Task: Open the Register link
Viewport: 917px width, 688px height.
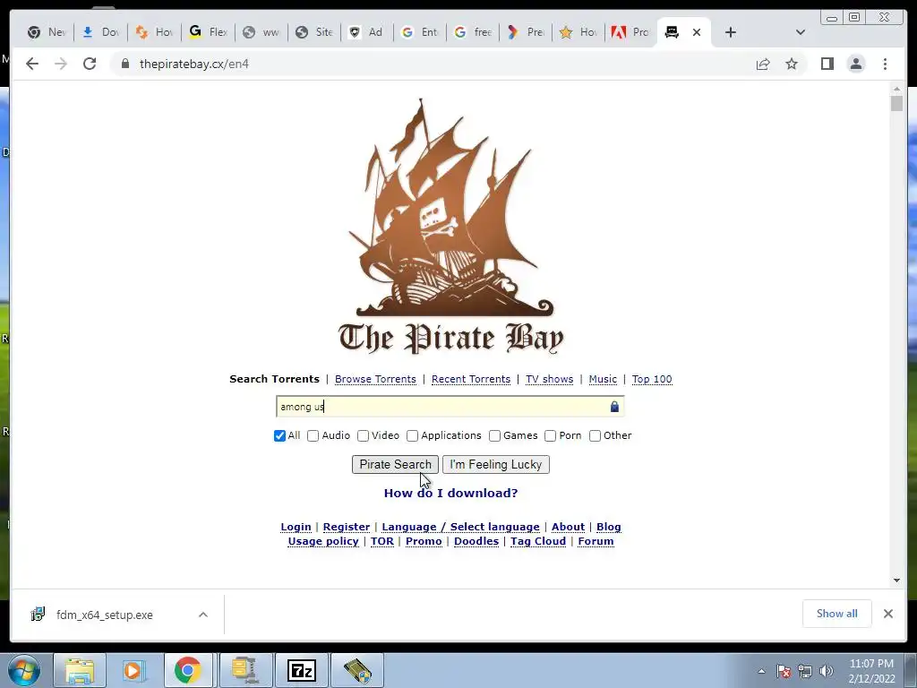Action: [x=347, y=527]
